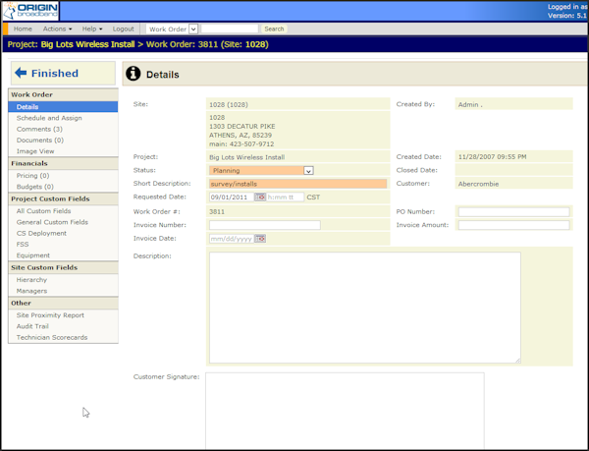The image size is (589, 451).
Task: Open CS Deployment custom fields
Action: [41, 233]
